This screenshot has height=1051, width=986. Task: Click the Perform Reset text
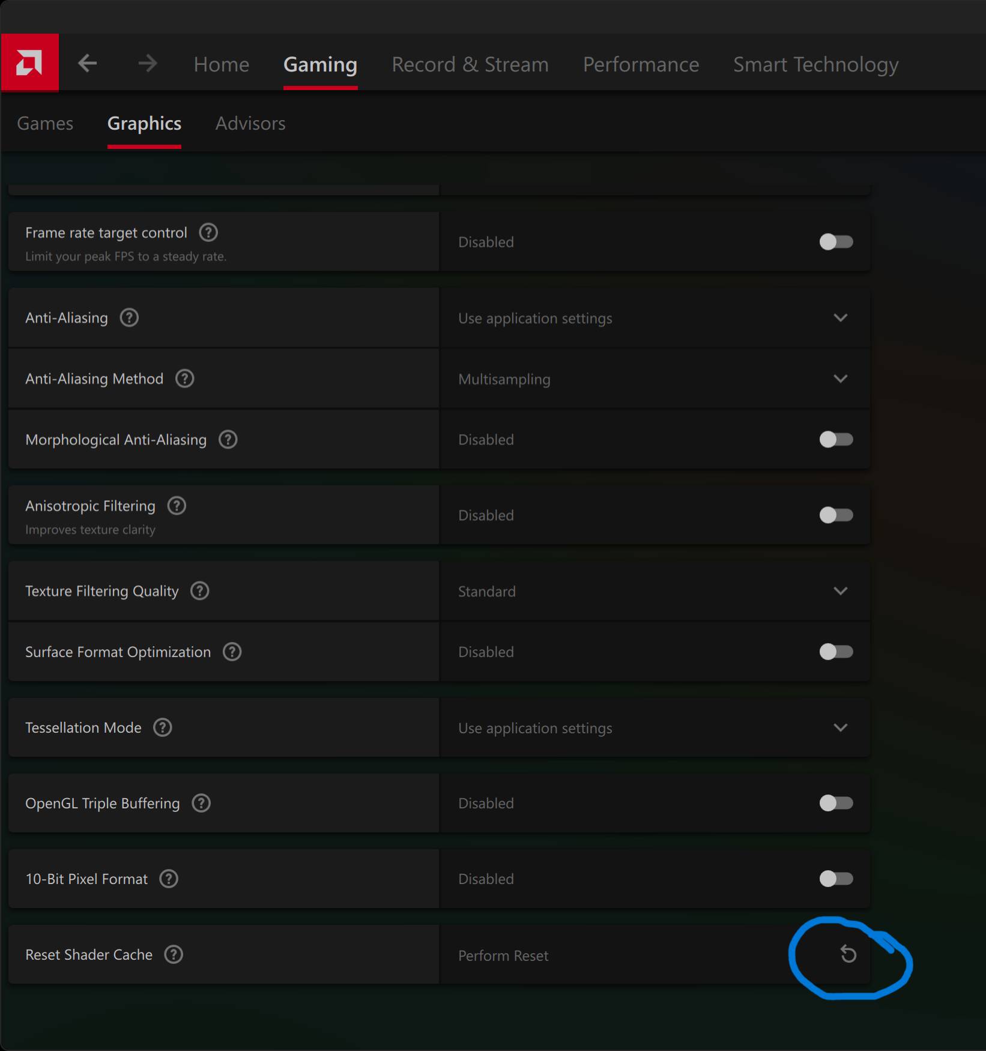click(503, 956)
